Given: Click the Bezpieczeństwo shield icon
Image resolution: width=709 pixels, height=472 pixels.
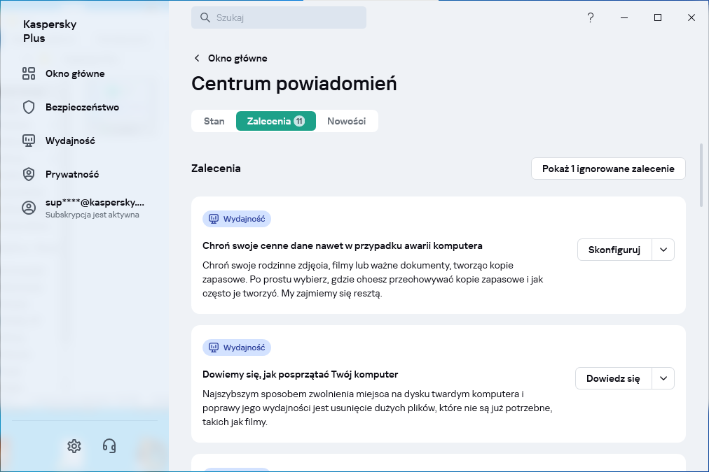Looking at the screenshot, I should [29, 107].
